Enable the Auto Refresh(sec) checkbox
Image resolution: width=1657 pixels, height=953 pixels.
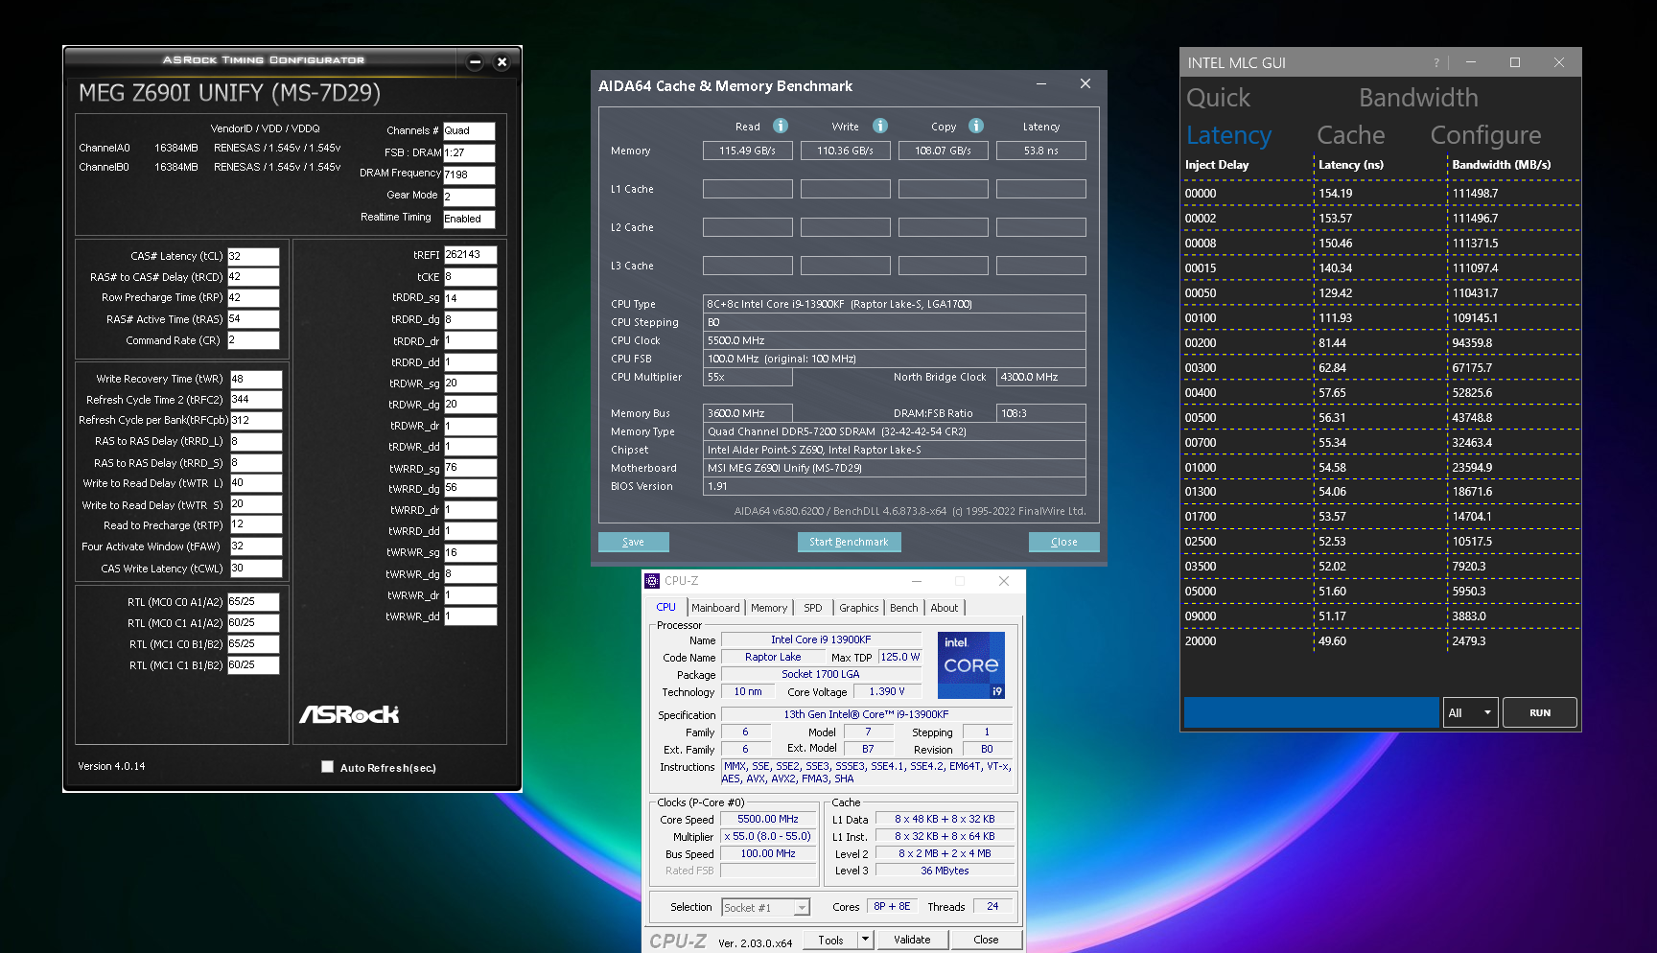[328, 767]
